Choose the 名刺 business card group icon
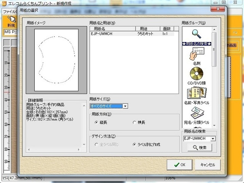 pyautogui.click(x=197, y=54)
